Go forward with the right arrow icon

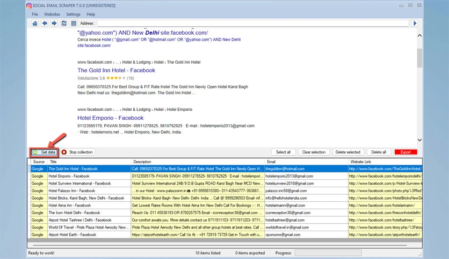pos(54,24)
